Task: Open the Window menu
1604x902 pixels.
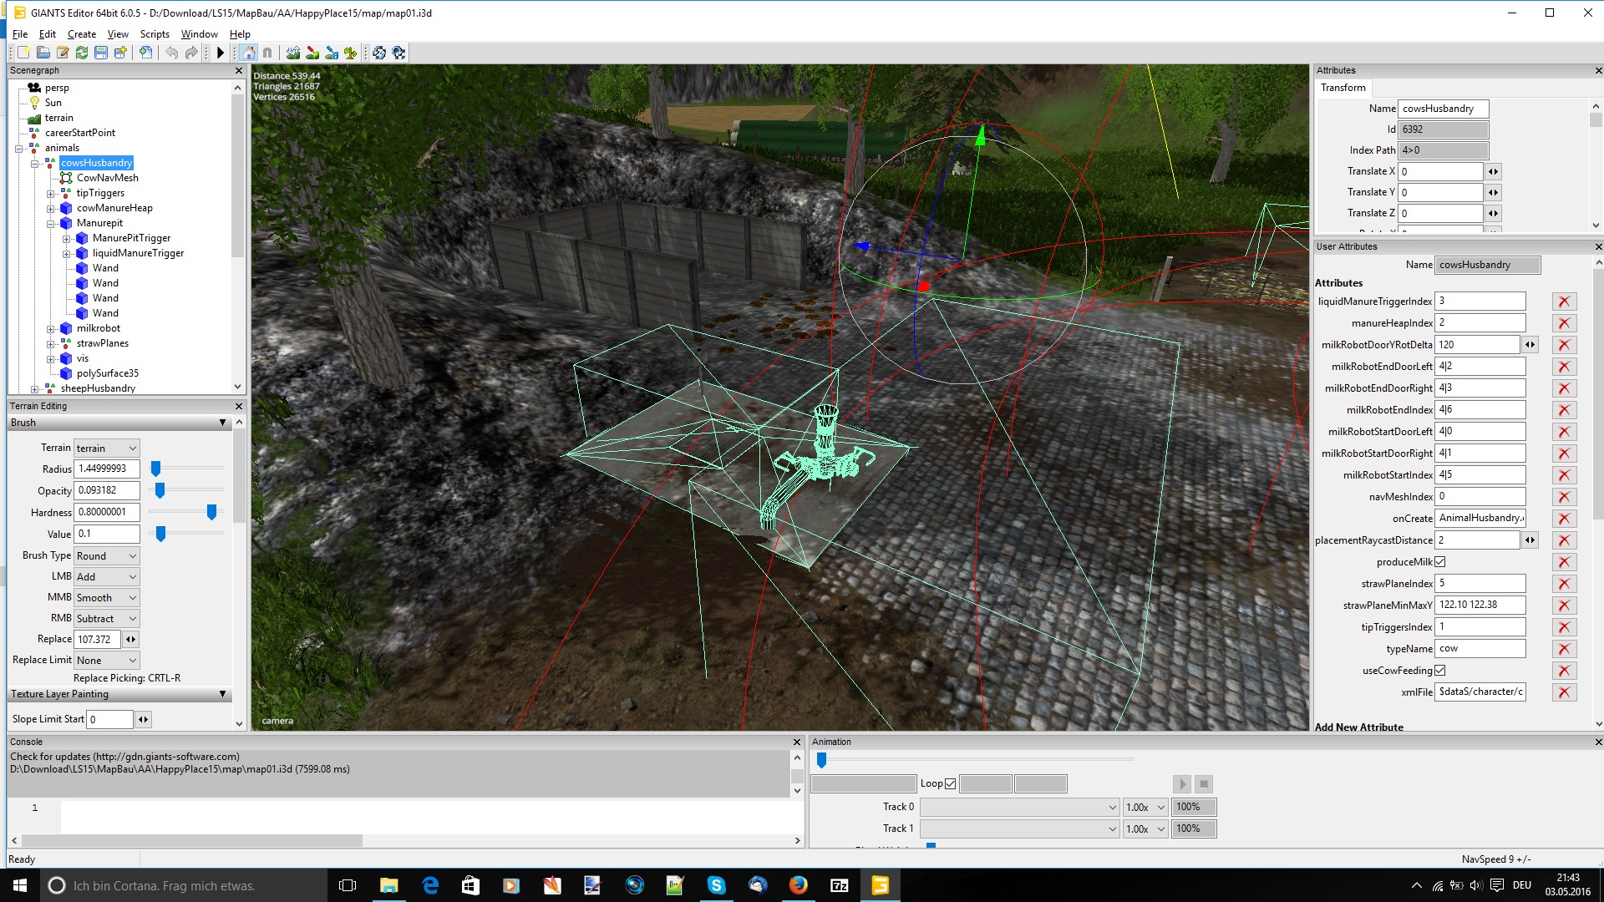Action: 200,34
